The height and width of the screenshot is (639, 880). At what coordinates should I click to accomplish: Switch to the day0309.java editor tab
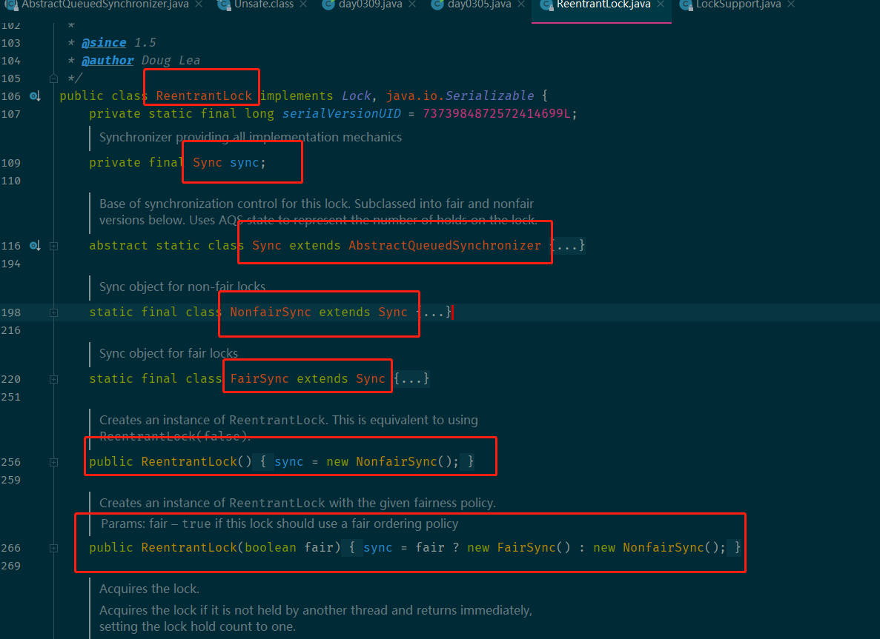(371, 4)
